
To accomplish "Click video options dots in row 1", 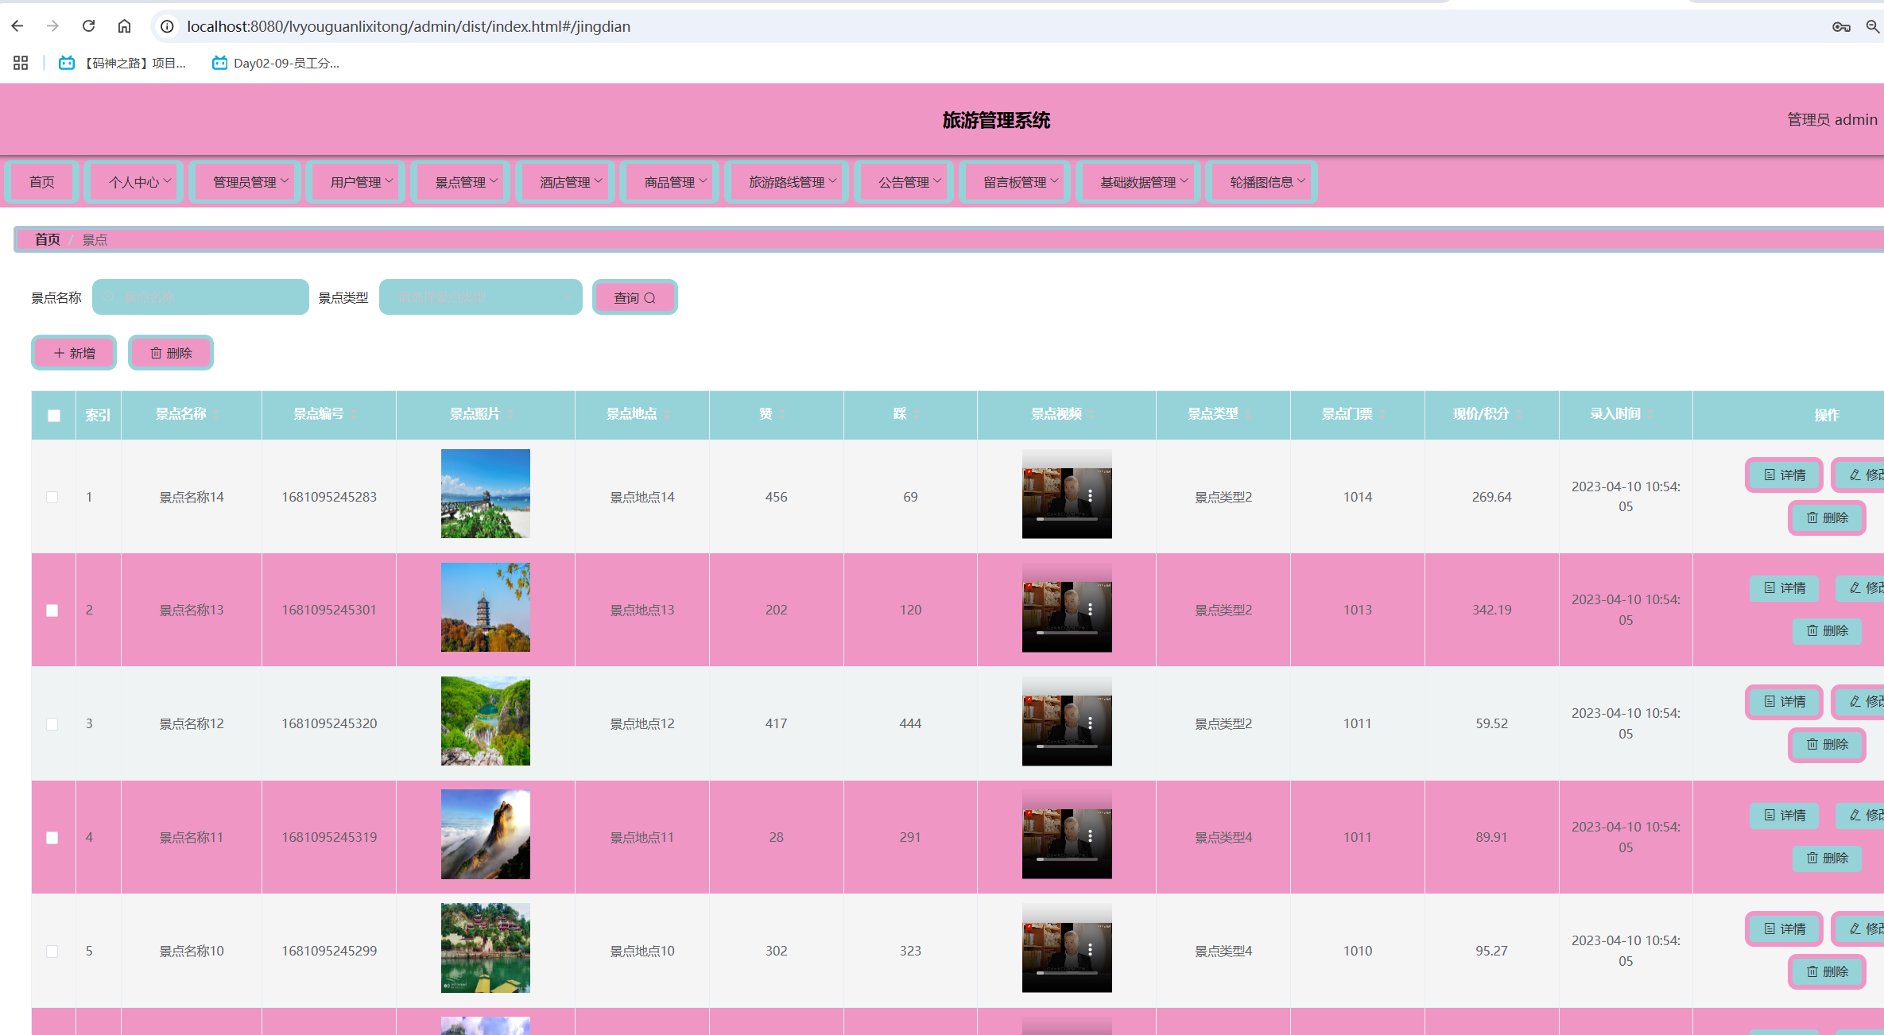I will (x=1090, y=495).
